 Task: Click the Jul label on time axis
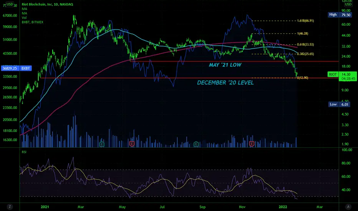point(162,207)
